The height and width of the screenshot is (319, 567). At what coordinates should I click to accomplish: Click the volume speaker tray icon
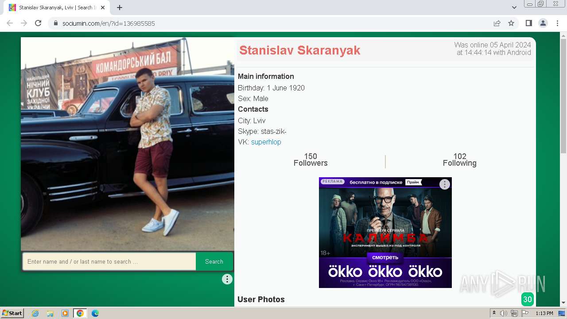click(504, 313)
